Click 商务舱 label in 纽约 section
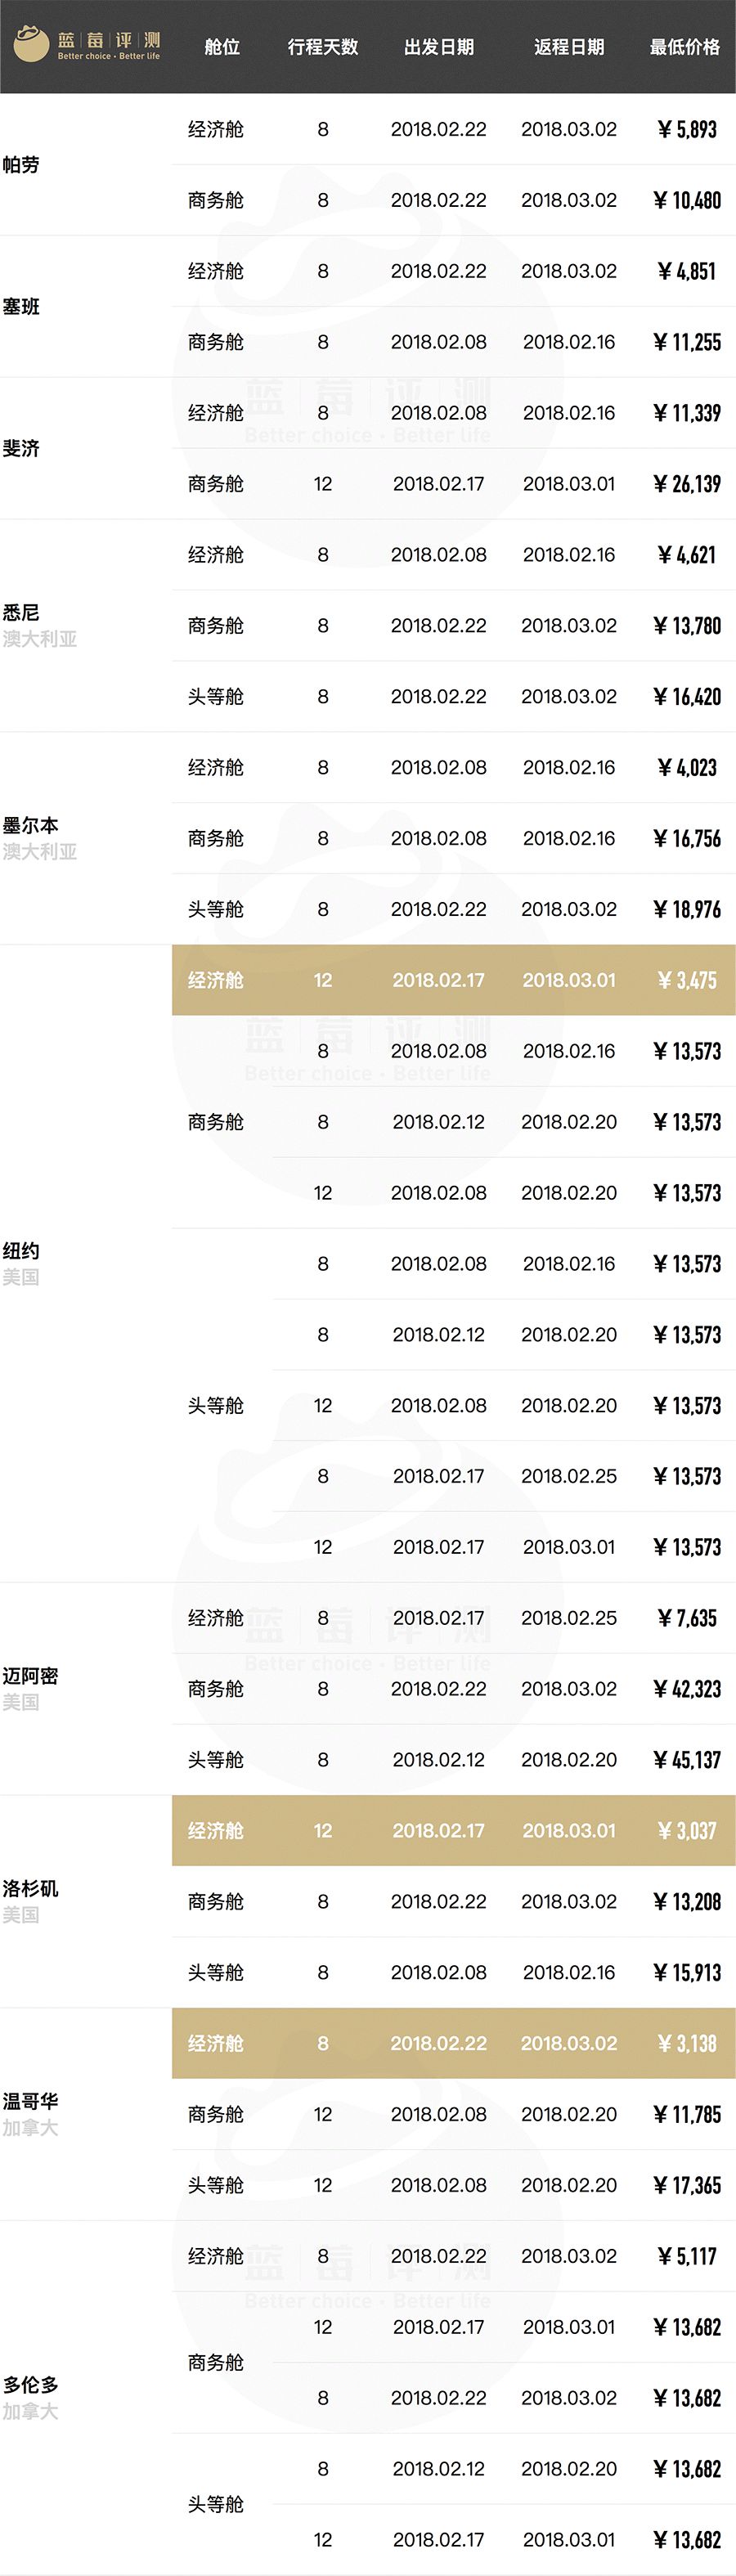The image size is (736, 2576). coord(216,1122)
